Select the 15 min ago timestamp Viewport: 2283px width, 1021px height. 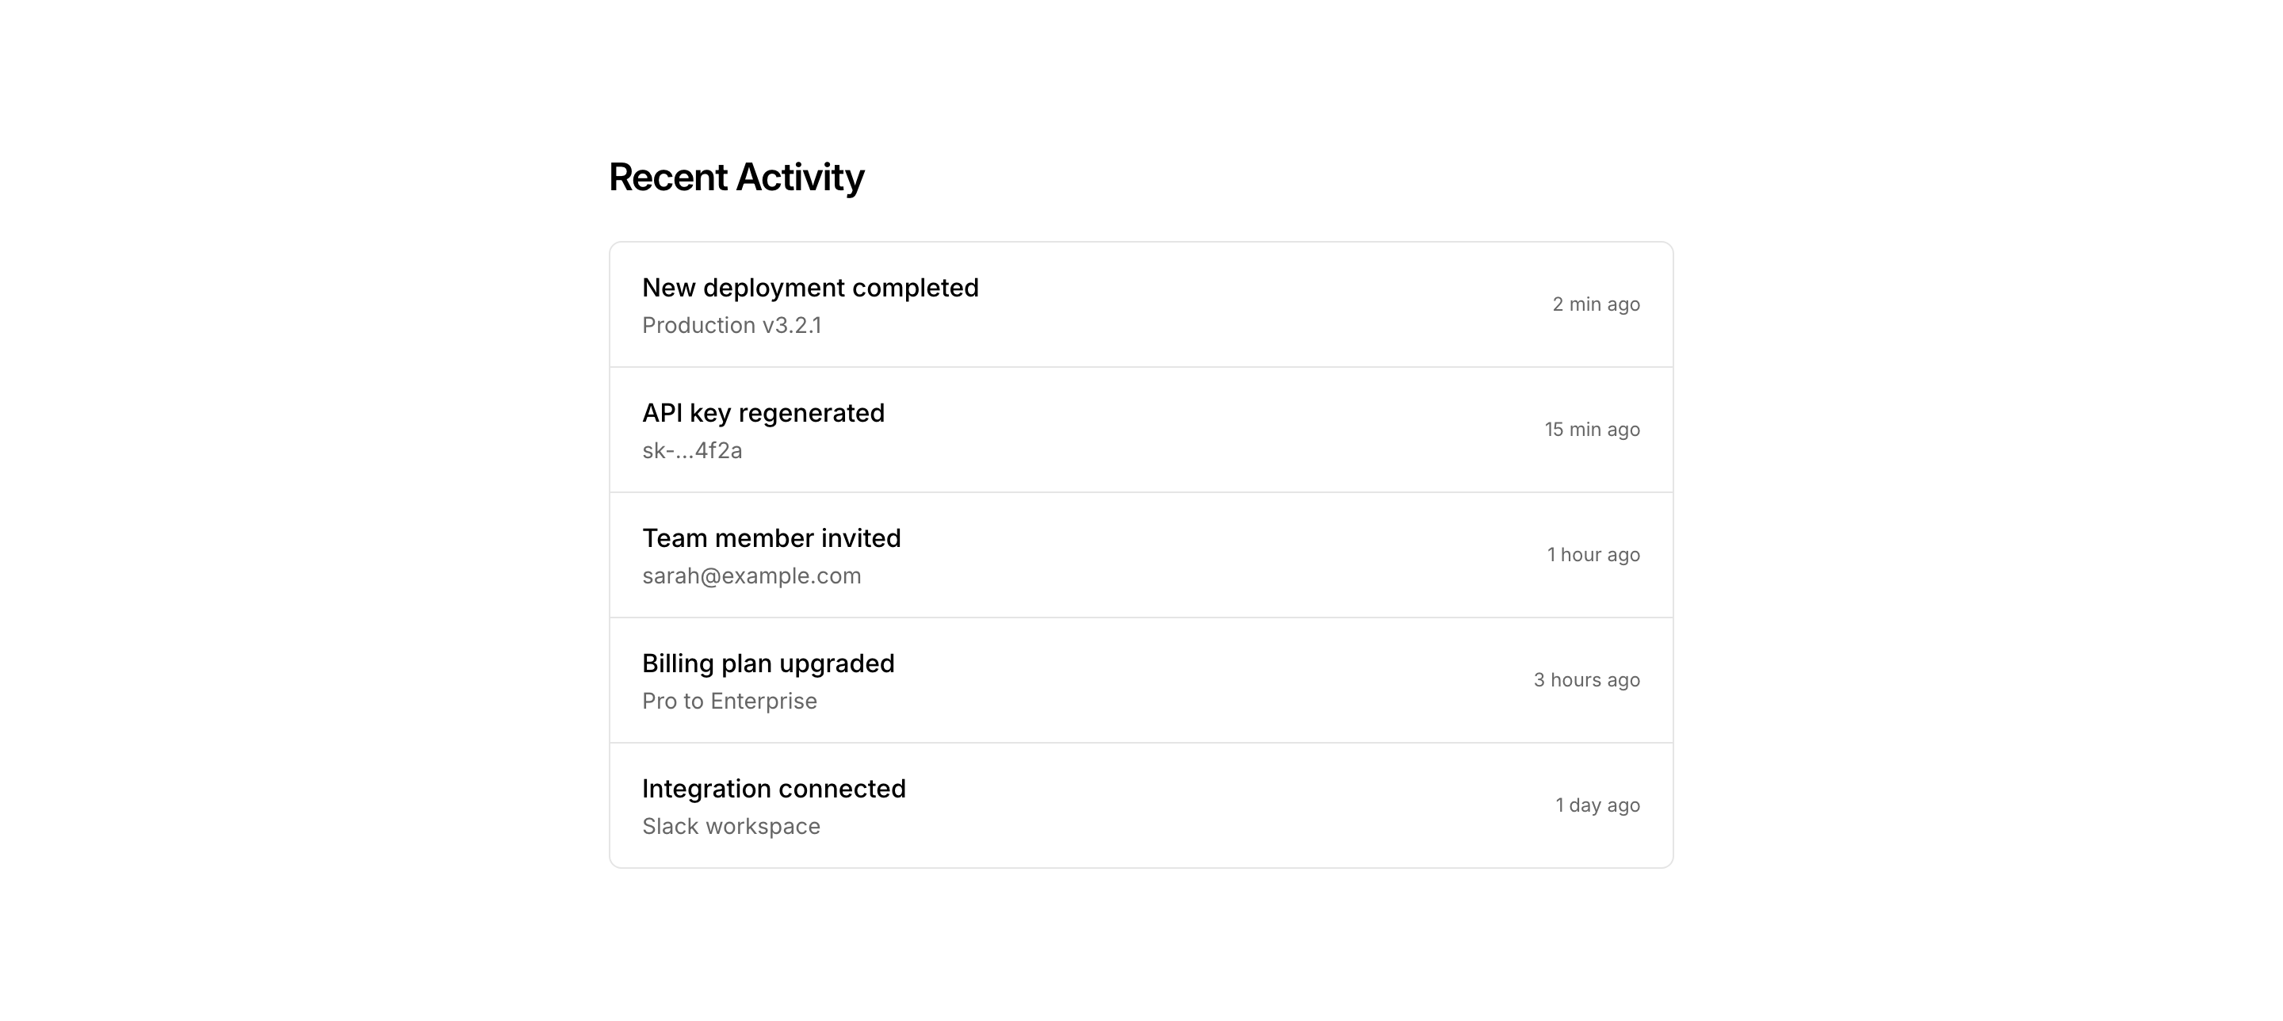point(1592,430)
